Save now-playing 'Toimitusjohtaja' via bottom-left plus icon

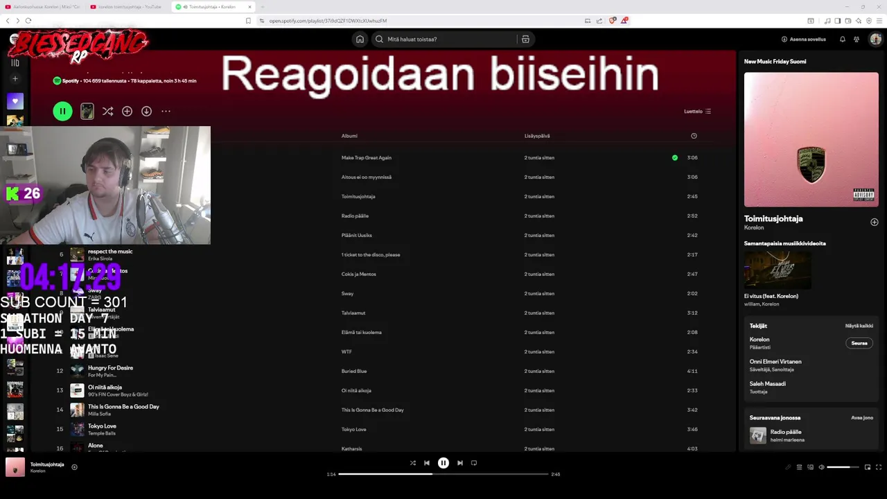pyautogui.click(x=74, y=467)
